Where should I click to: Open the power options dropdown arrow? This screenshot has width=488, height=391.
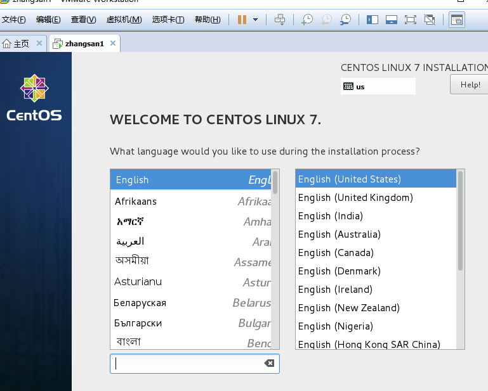(256, 20)
